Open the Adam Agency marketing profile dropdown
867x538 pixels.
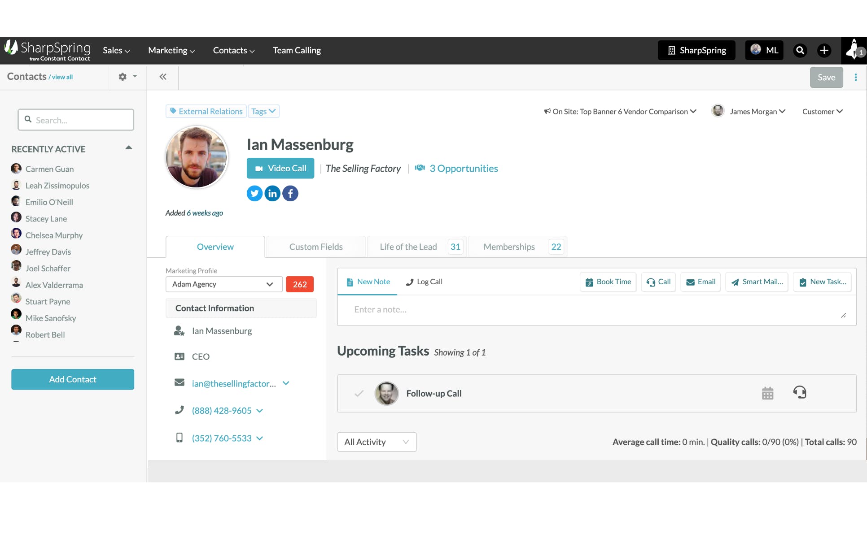[x=223, y=284]
